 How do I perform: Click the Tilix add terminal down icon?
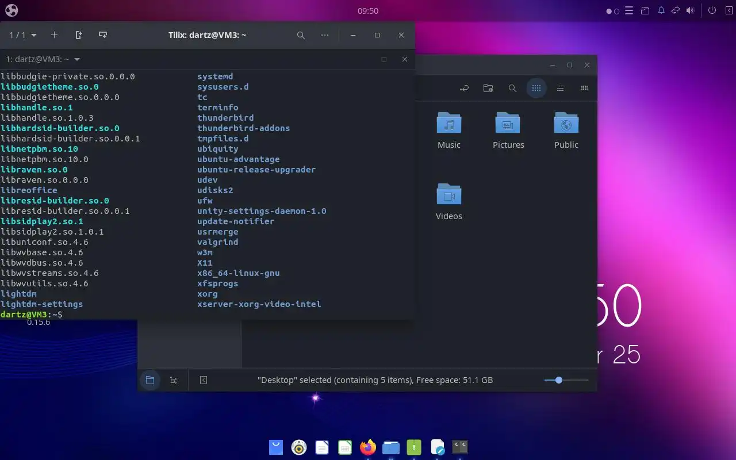103,35
